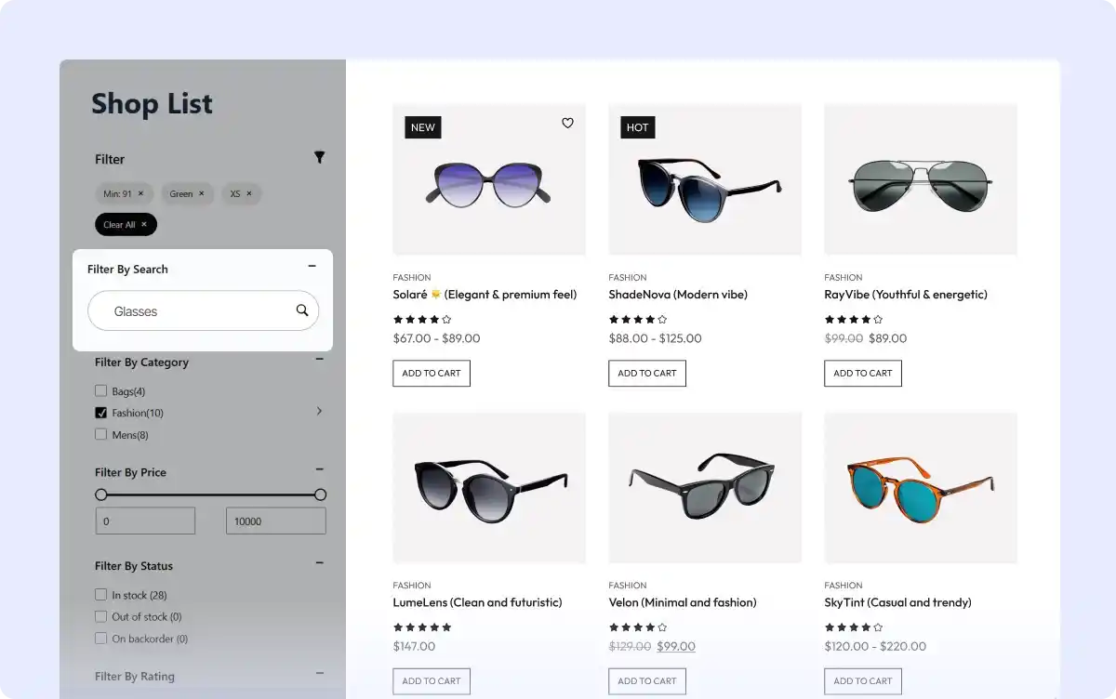Image resolution: width=1116 pixels, height=699 pixels.
Task: Collapse the Filter By Status section
Action: [319, 563]
